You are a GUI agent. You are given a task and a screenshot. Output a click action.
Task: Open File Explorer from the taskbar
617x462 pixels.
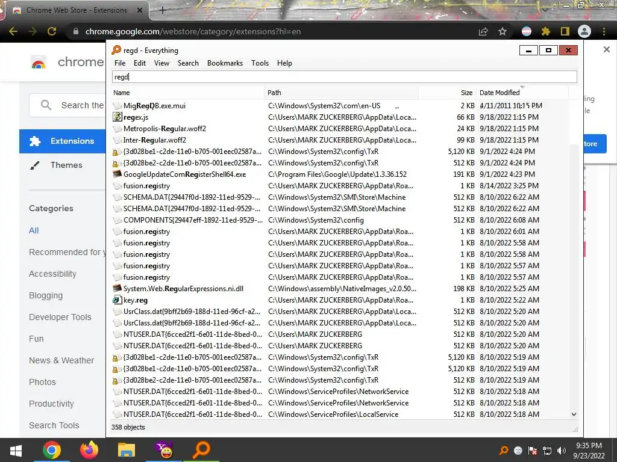pos(127,450)
